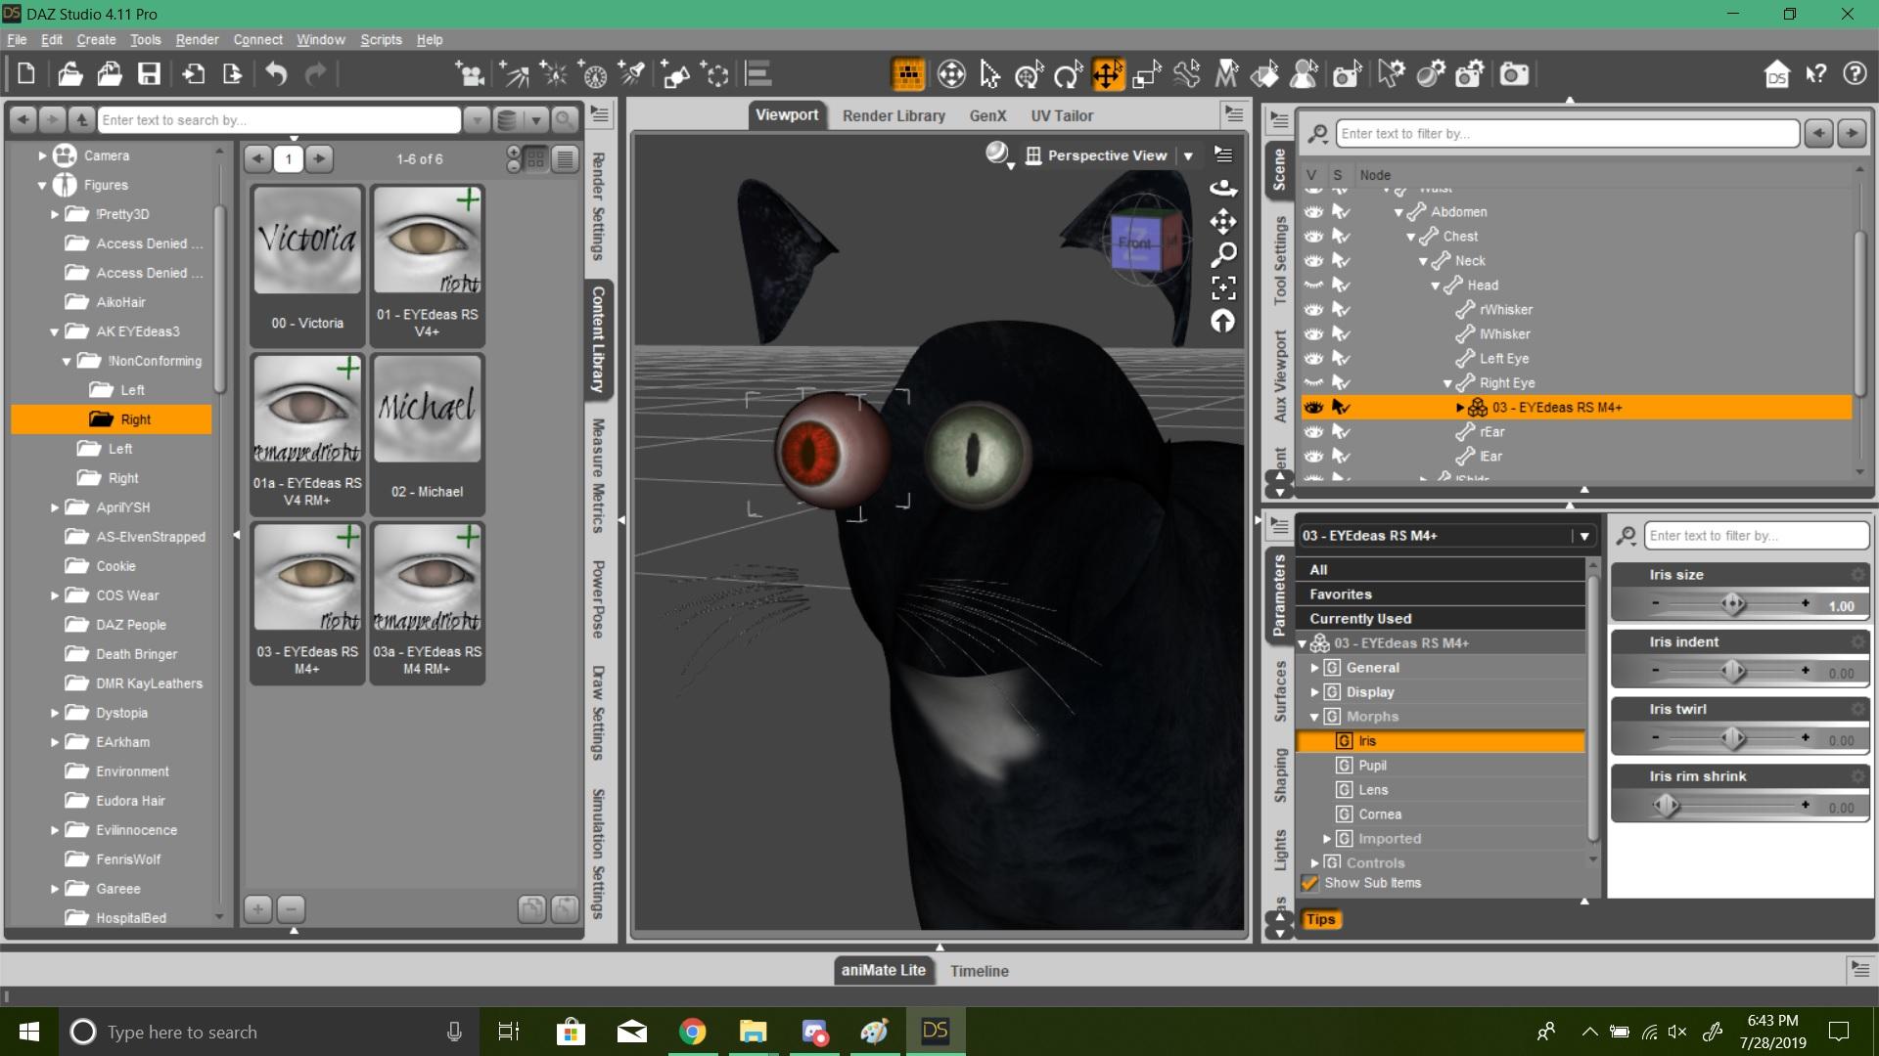This screenshot has height=1056, width=1879.
Task: Click the viewport Frame selection icon
Action: click(1223, 287)
